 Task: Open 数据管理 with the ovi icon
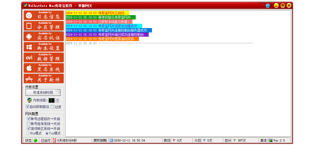44,58
